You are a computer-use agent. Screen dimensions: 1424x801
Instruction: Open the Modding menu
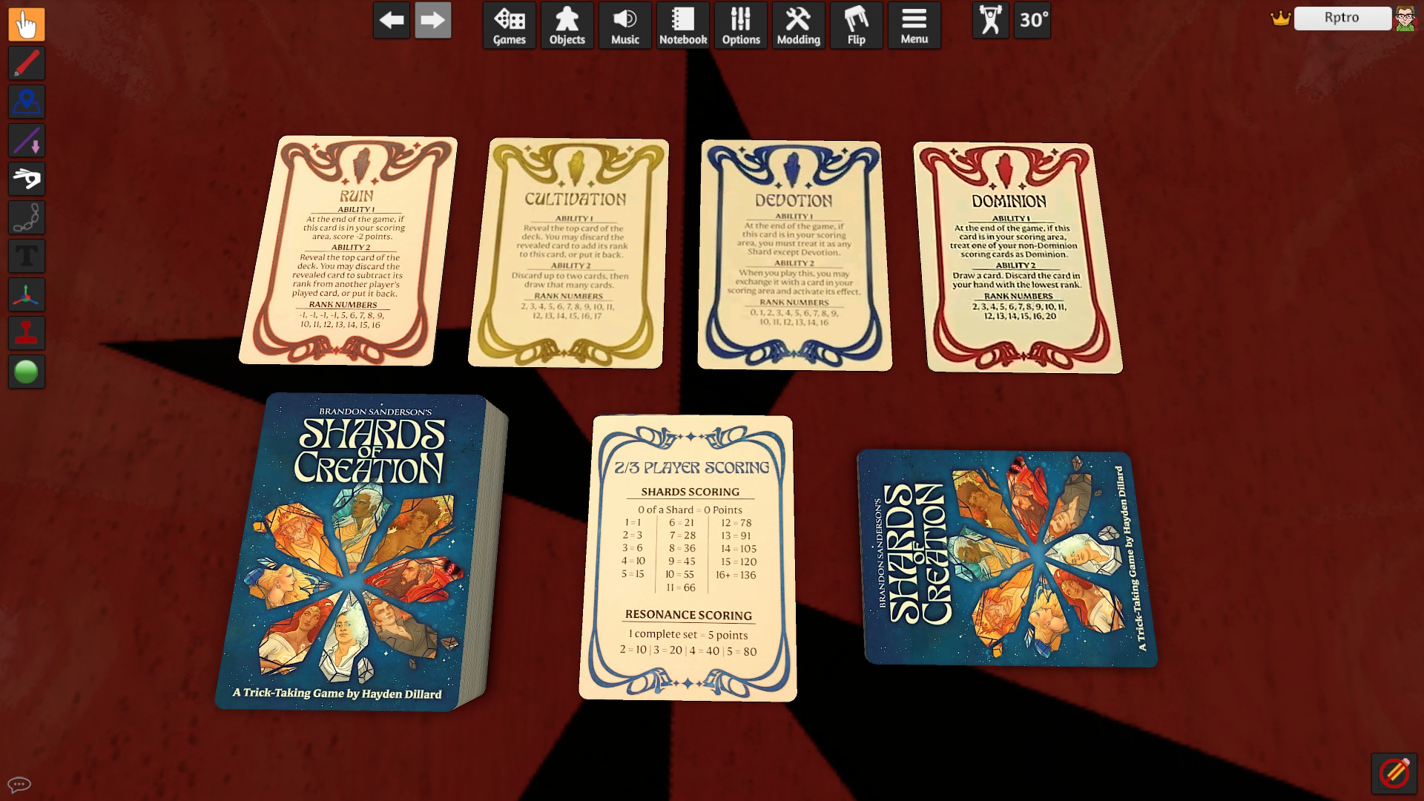[x=799, y=26]
